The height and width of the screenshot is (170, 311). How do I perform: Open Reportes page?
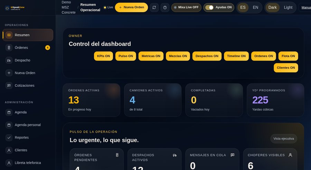(28, 138)
